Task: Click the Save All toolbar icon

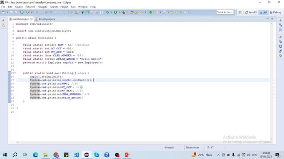Action: [16, 12]
